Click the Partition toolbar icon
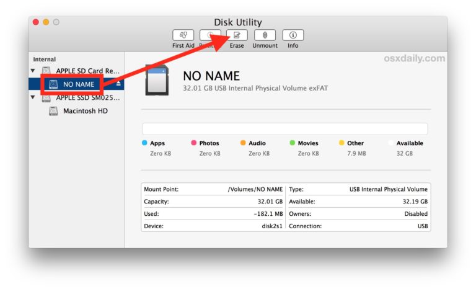This screenshot has height=289, width=476. coord(210,35)
